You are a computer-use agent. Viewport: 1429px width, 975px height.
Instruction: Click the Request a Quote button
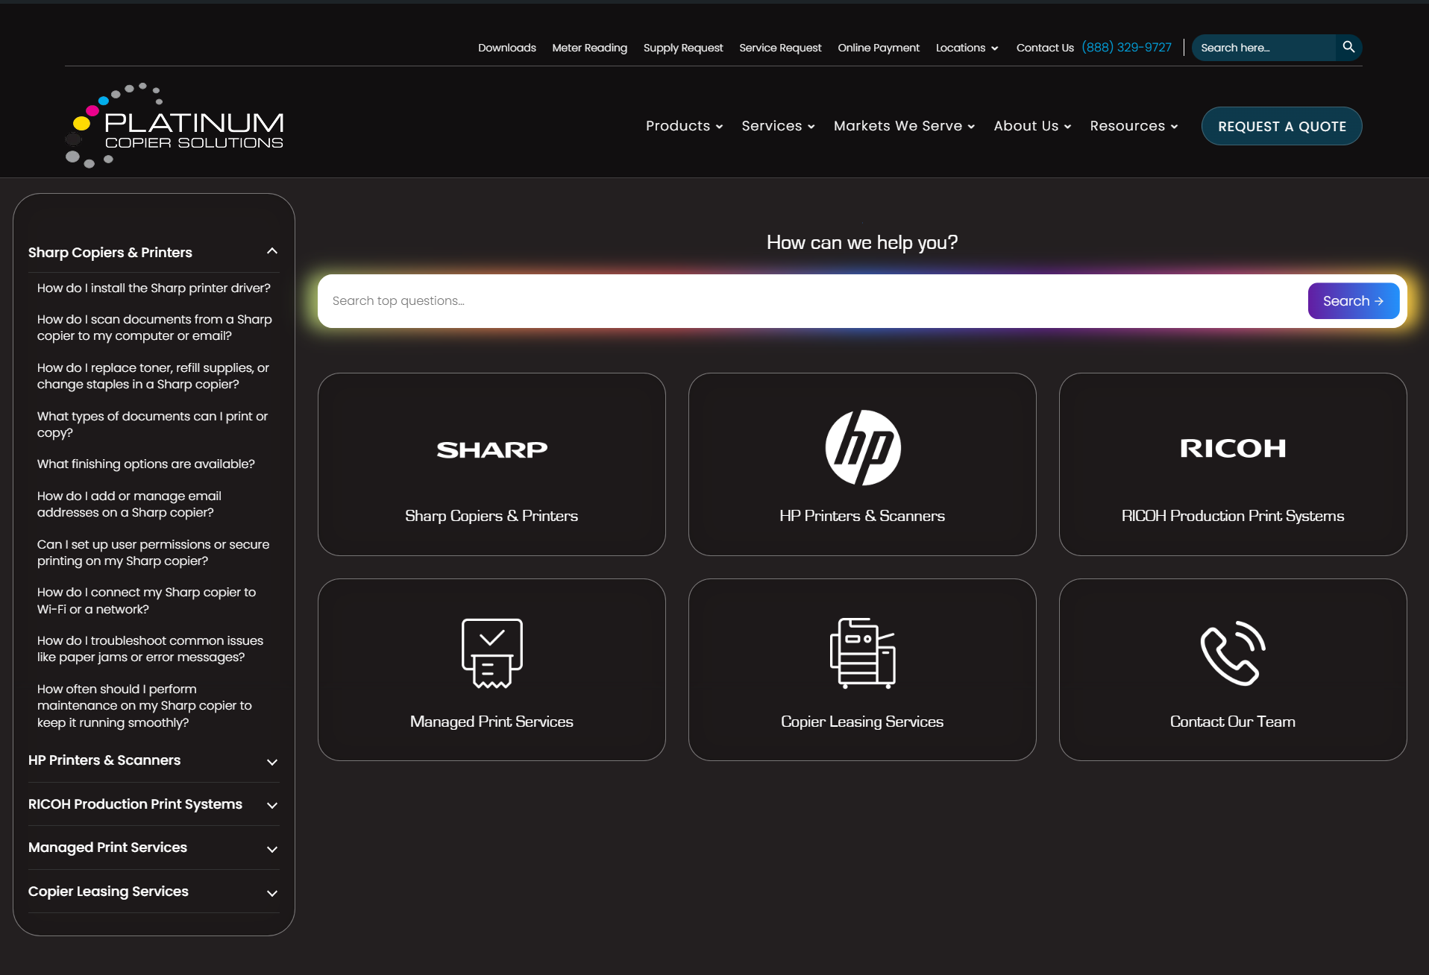pos(1281,126)
